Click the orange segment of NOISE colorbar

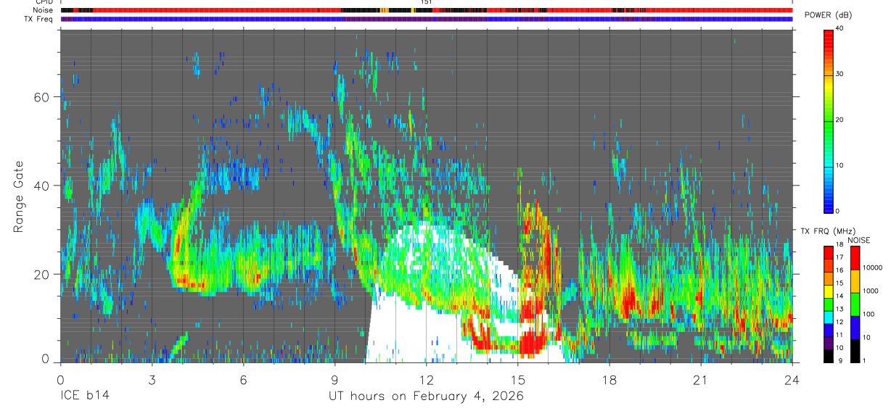coord(855,281)
